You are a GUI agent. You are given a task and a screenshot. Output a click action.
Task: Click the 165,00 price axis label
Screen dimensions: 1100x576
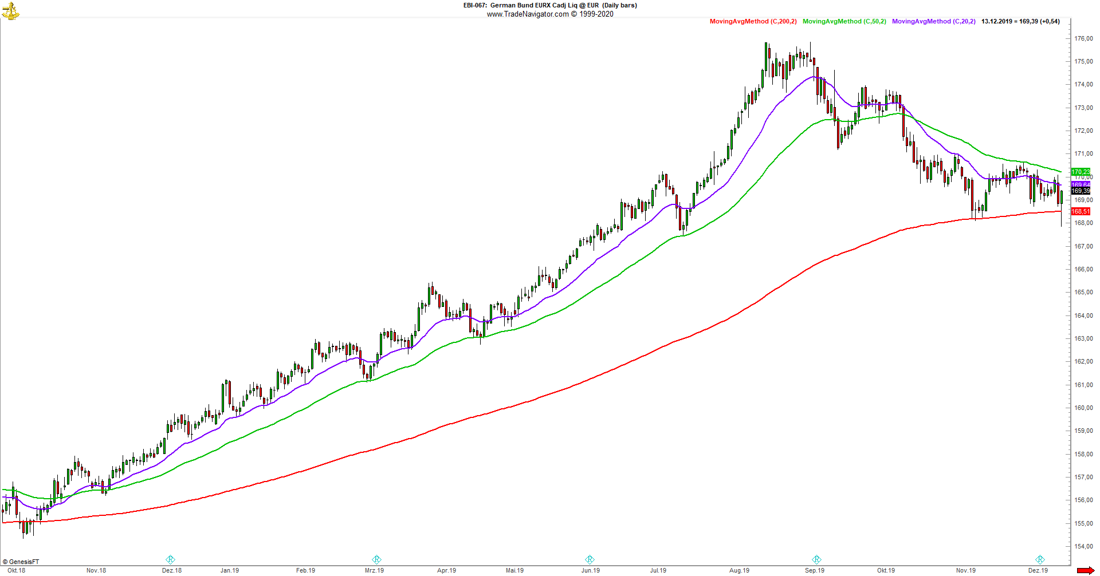(x=1083, y=292)
